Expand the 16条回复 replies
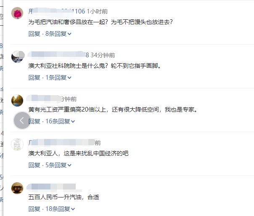The image size is (254, 216). pyautogui.click(x=60, y=121)
